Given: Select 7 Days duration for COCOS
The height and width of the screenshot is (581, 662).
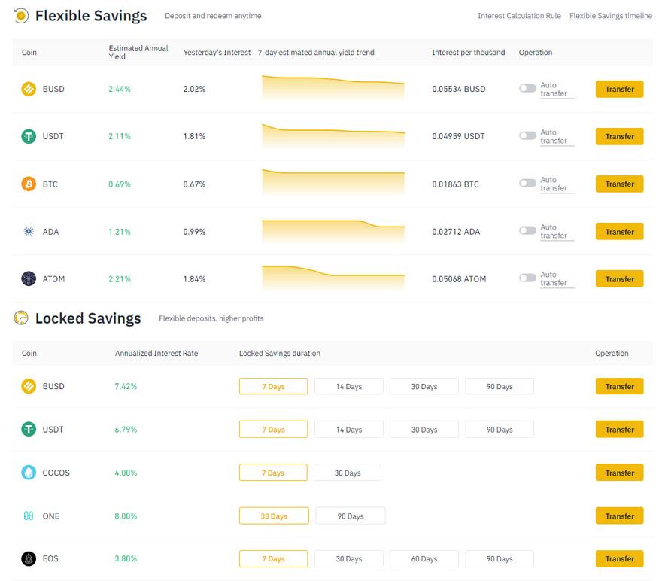Looking at the screenshot, I should click(x=273, y=473).
